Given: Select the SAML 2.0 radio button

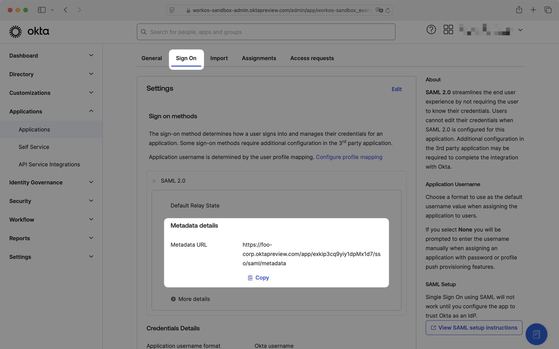Looking at the screenshot, I should click(154, 181).
